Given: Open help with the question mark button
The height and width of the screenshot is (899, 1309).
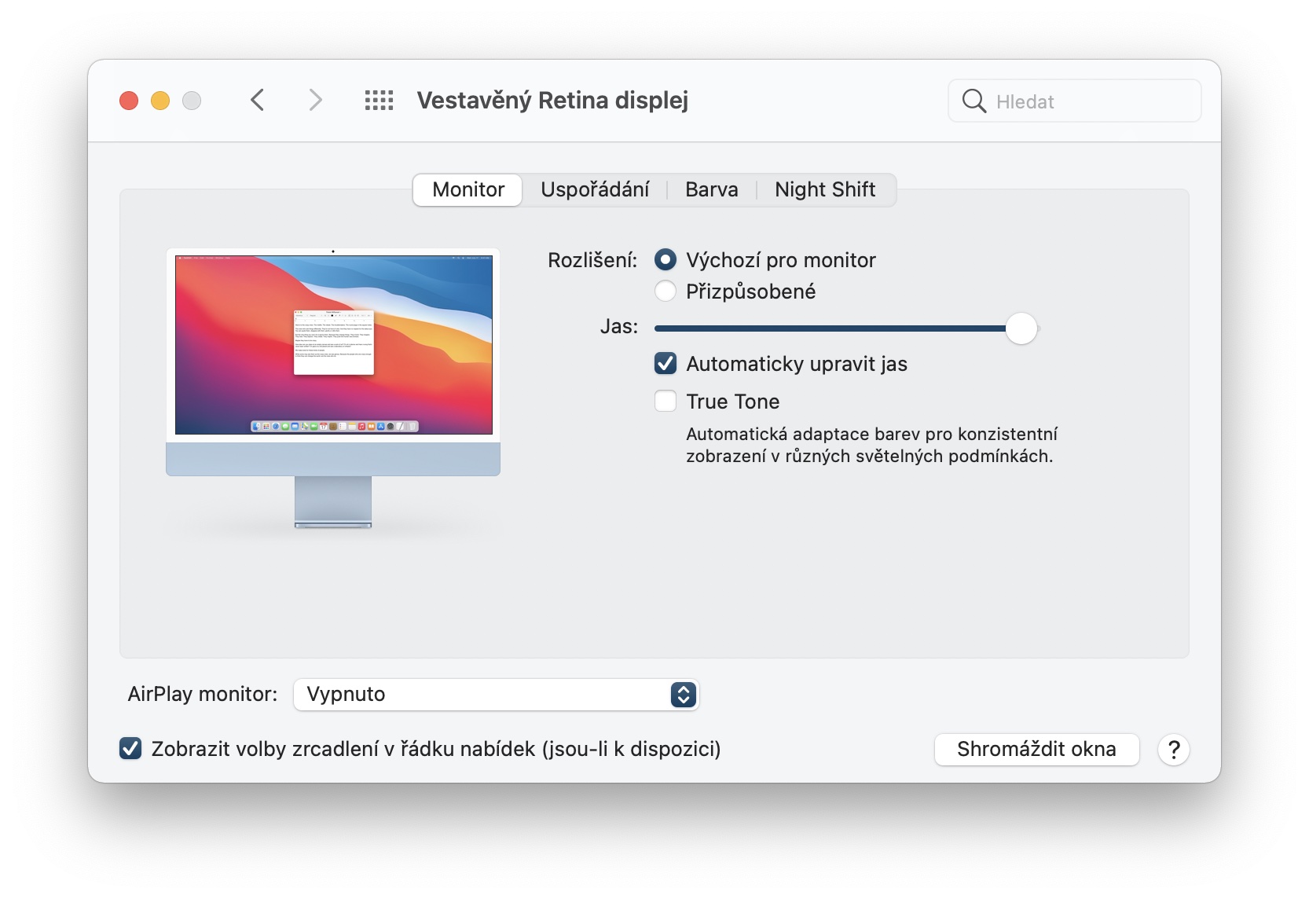Looking at the screenshot, I should pyautogui.click(x=1173, y=750).
